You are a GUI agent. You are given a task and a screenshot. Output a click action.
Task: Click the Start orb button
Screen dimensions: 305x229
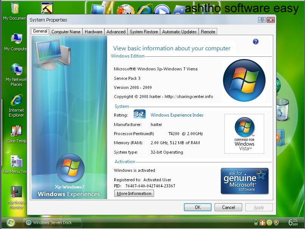11,223
